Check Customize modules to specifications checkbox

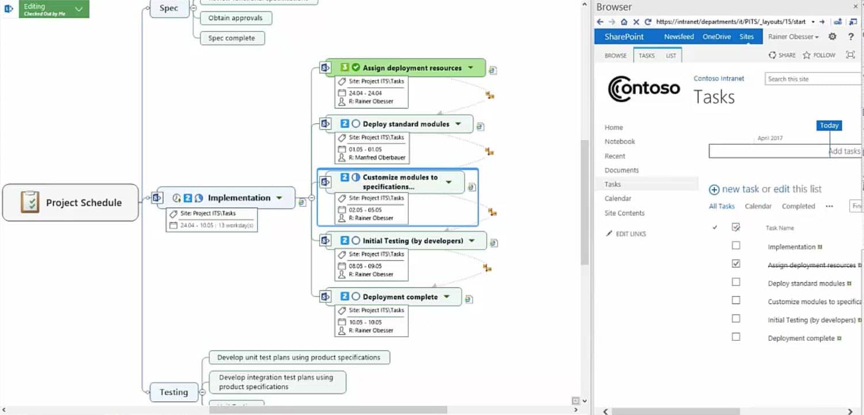click(736, 301)
